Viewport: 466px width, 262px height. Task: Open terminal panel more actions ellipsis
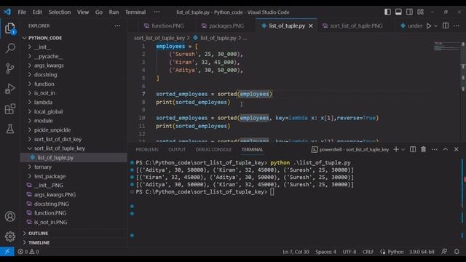tap(434, 149)
